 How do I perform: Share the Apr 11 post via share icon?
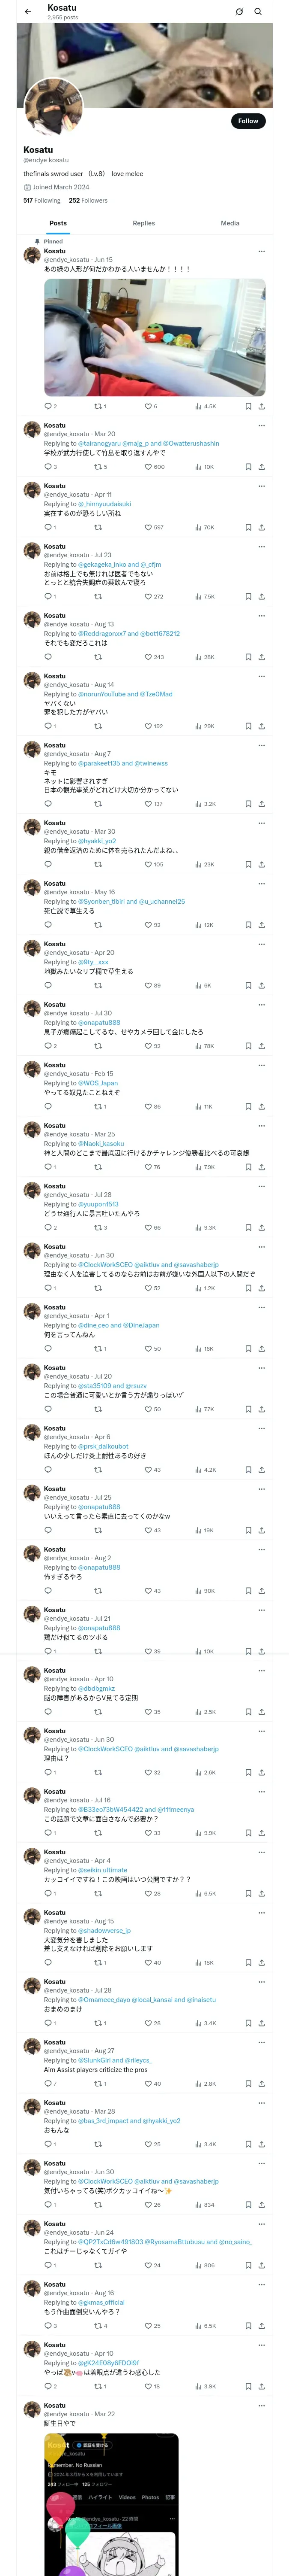click(x=261, y=527)
